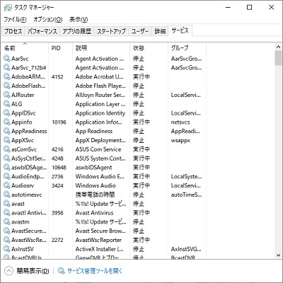Click the gear icon next to AJRouter
Screen dimensions: 283x283
(6, 95)
